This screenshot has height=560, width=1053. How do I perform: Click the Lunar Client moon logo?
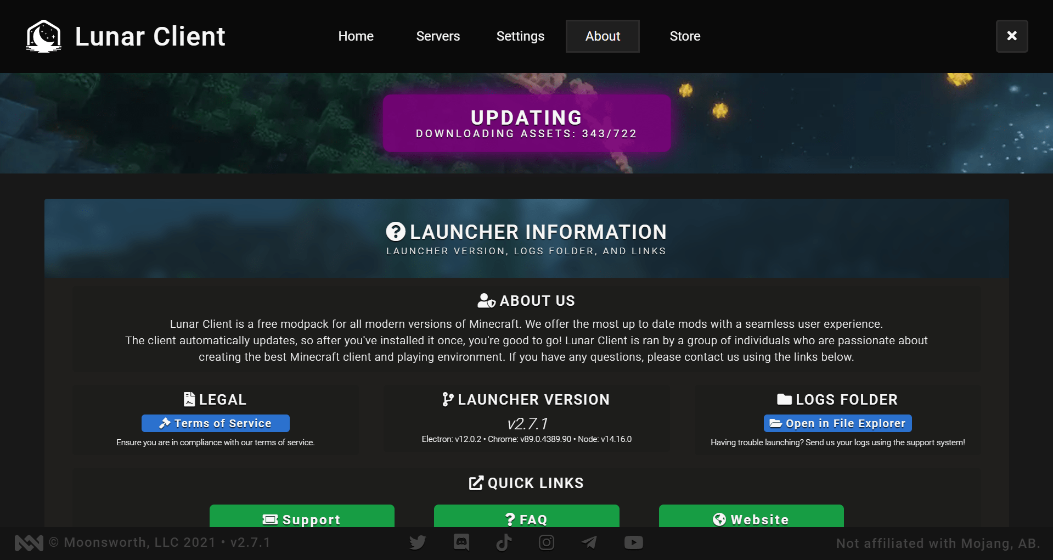(x=44, y=36)
